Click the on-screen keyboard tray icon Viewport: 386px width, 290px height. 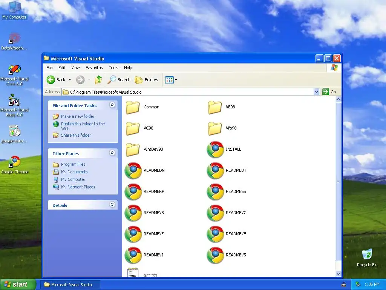click(344, 285)
